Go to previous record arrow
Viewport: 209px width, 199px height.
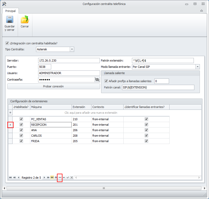click(x=19, y=178)
